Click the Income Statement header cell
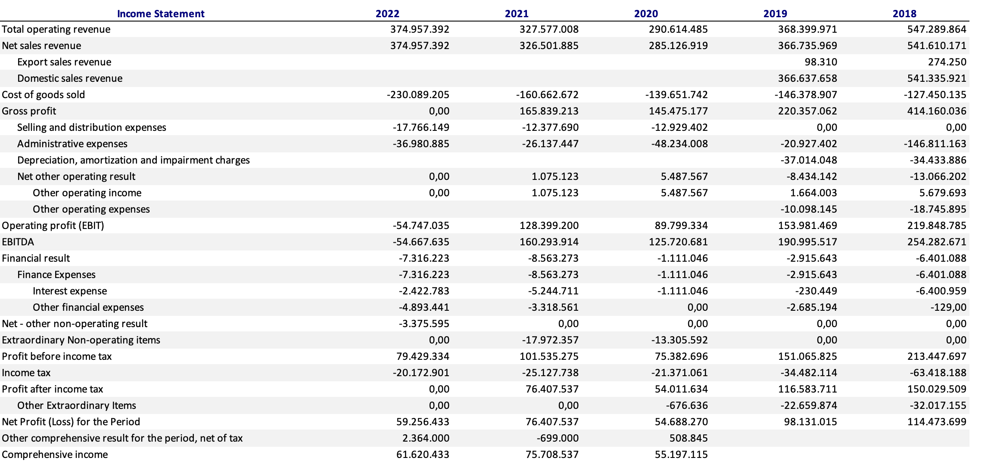 [161, 14]
